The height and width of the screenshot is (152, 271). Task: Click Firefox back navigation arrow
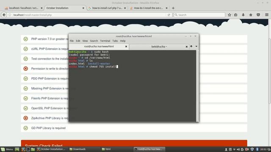[x=4, y=15]
